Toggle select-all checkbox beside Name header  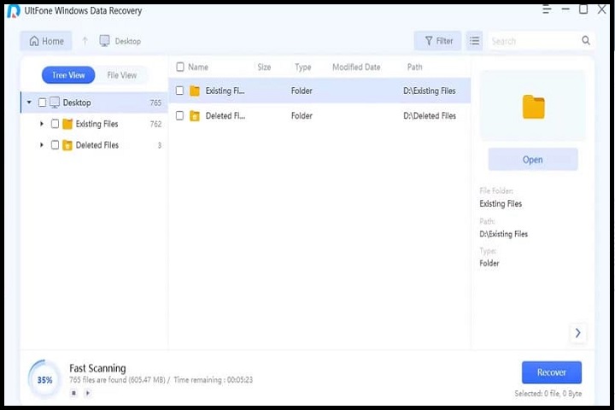(179, 67)
